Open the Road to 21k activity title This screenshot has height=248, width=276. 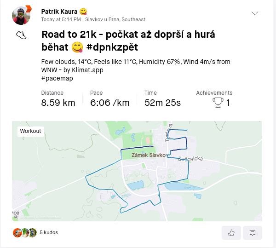(x=128, y=40)
